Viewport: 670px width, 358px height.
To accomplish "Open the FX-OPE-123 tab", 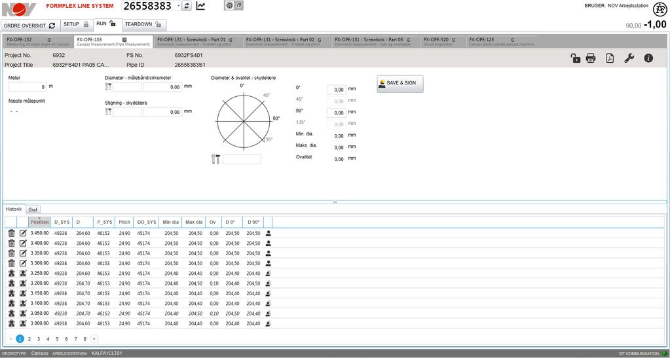I will tap(501, 41).
